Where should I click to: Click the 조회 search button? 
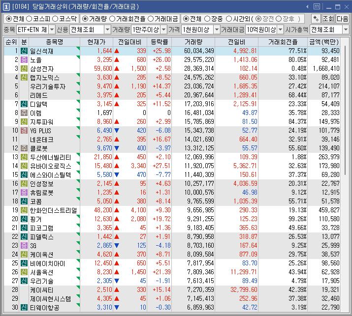(x=328, y=19)
